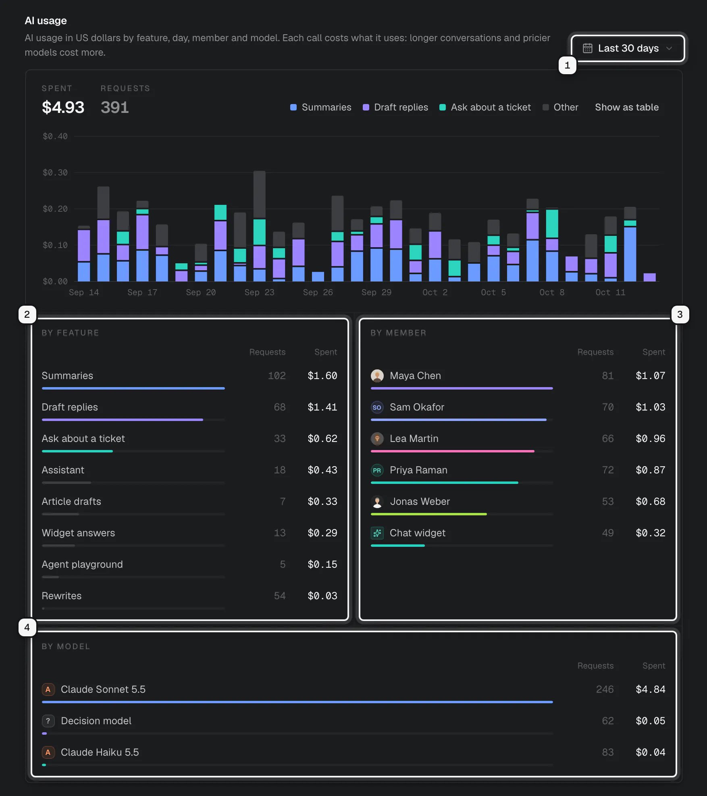Image resolution: width=707 pixels, height=796 pixels.
Task: Click Claude Haiku 5.5 model icon
Action: point(48,752)
